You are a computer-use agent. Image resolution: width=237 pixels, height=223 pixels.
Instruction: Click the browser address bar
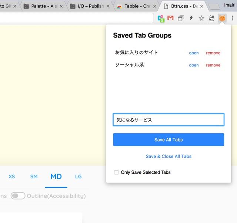coord(76,18)
